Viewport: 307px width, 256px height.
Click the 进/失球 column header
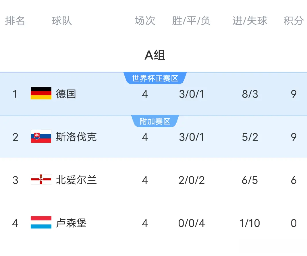(x=250, y=20)
